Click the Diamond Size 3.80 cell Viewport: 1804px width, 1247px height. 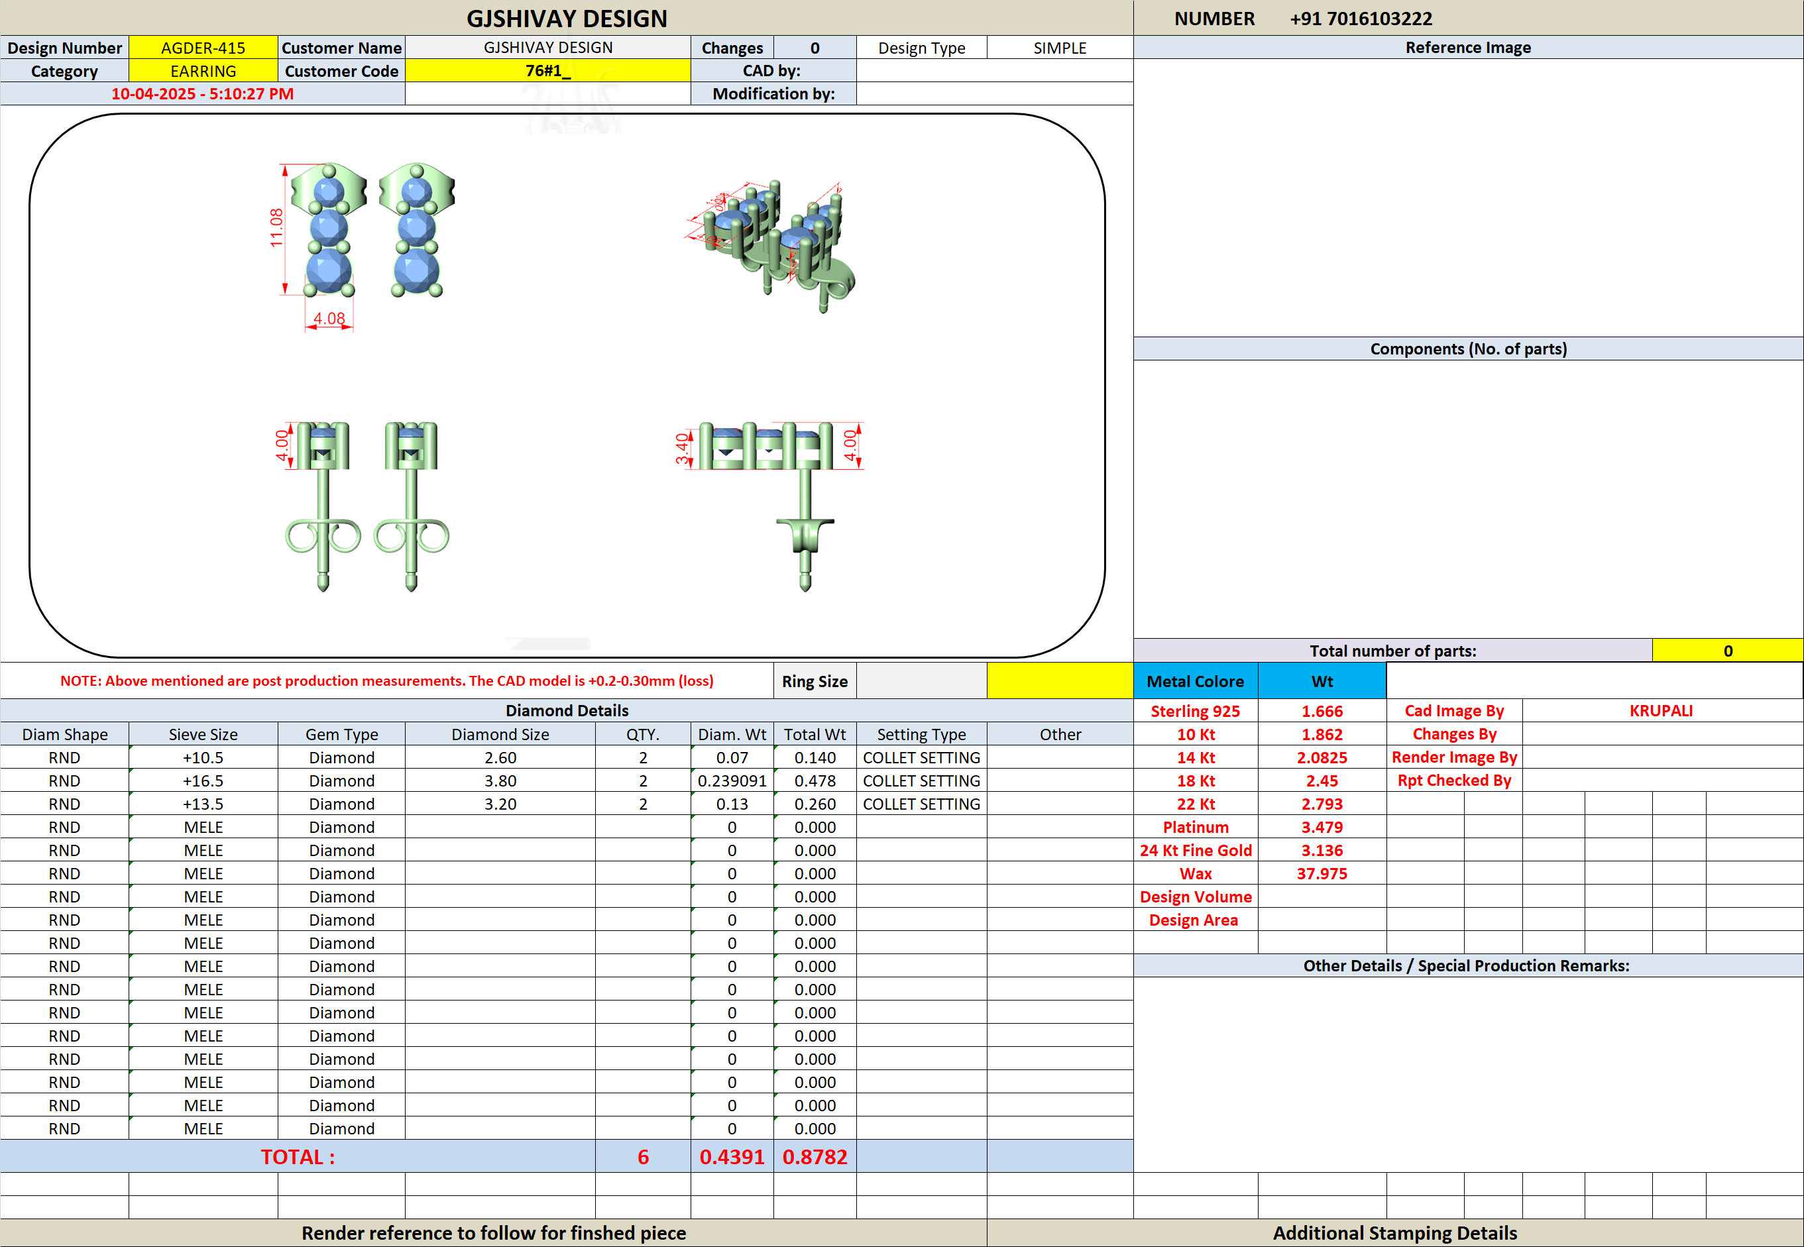[500, 781]
